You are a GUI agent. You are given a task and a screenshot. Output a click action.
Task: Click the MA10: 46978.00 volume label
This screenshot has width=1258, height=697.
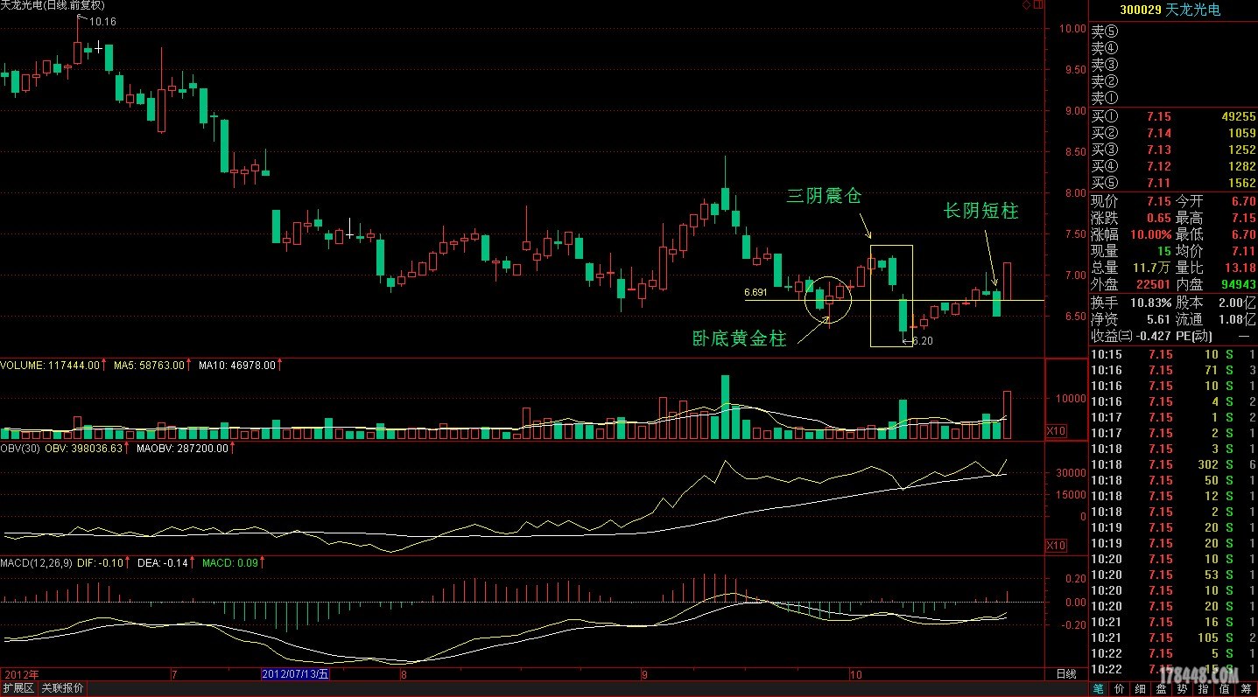pos(238,365)
